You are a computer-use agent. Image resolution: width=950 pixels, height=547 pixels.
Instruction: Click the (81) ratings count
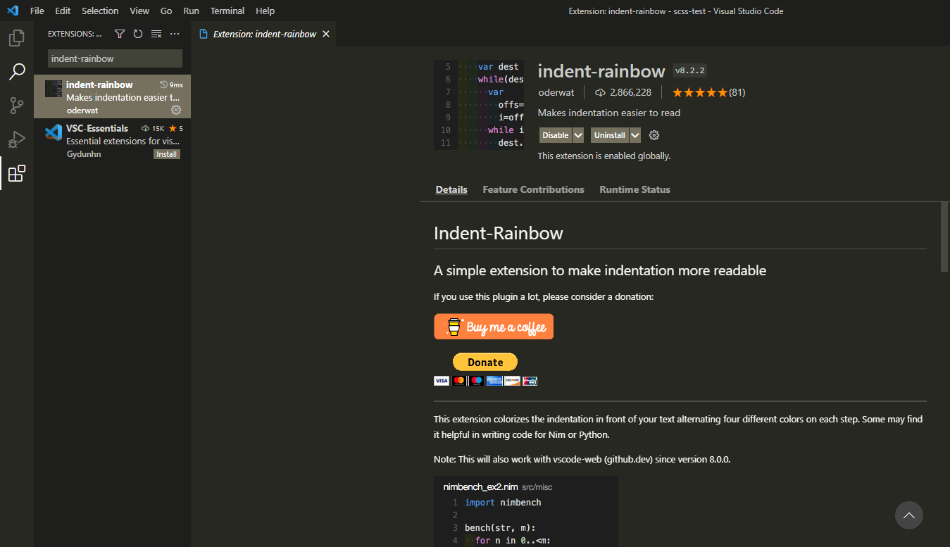737,92
